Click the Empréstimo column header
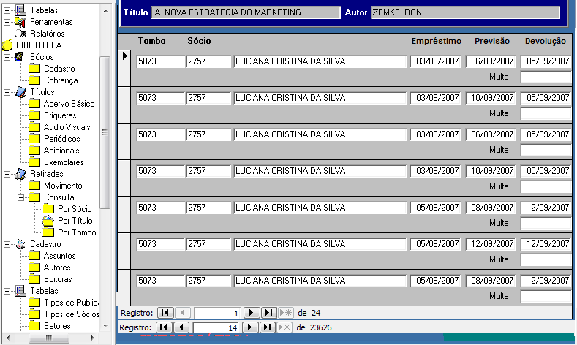Image resolution: width=577 pixels, height=345 pixels. (436, 41)
